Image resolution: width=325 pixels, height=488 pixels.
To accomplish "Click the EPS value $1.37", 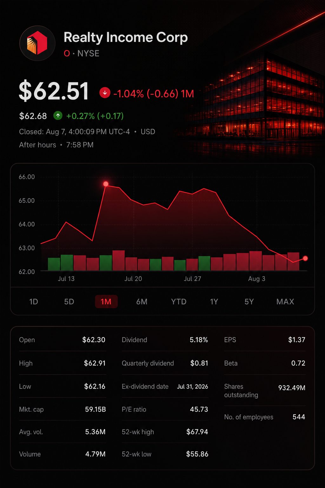I will click(297, 340).
